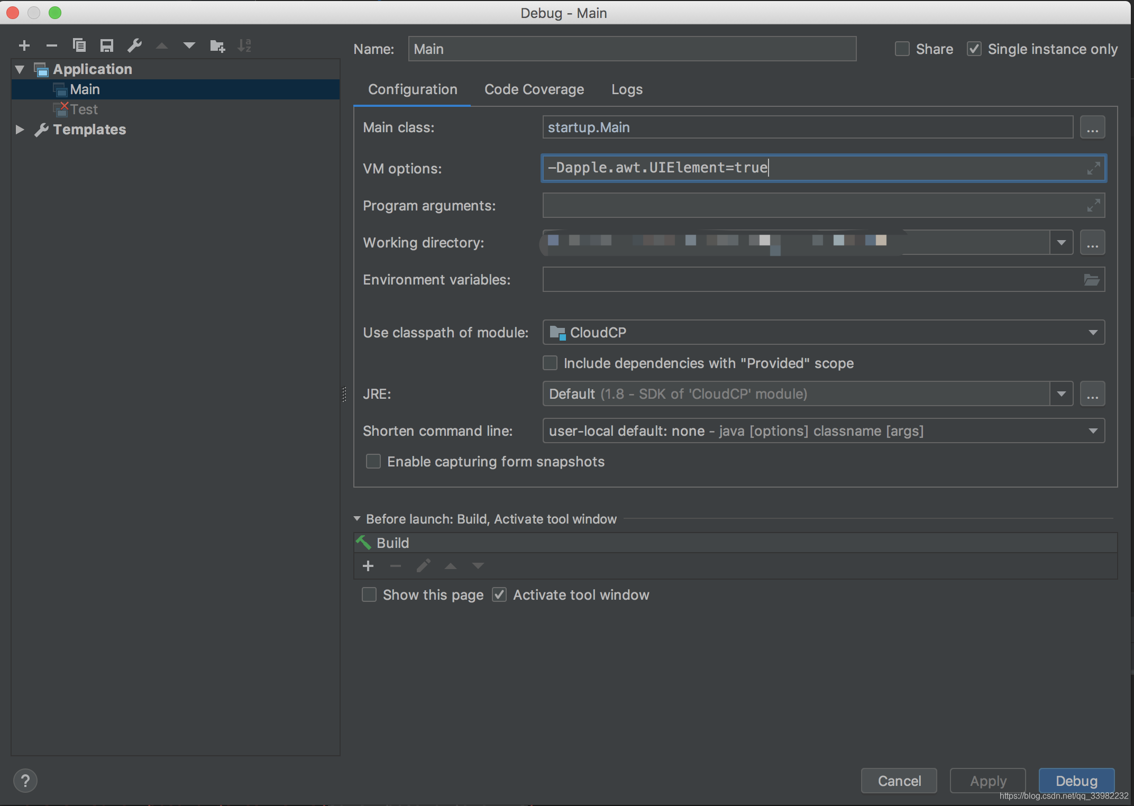The height and width of the screenshot is (806, 1134).
Task: Expand the Templates tree node
Action: pos(20,130)
